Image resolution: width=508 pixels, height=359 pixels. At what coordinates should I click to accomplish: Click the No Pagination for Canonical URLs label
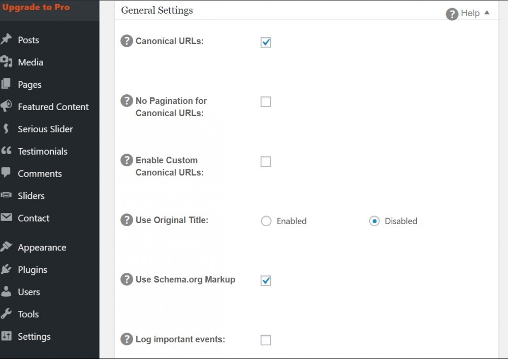(x=171, y=107)
